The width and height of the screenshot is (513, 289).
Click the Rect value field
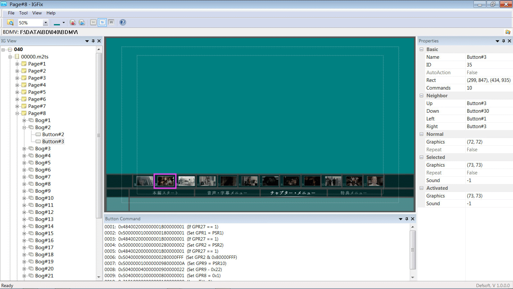[489, 80]
